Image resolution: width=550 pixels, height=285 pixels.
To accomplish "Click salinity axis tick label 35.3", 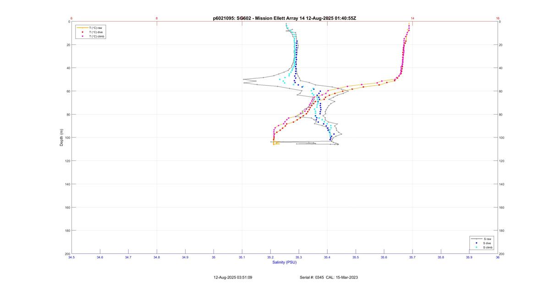I will pyautogui.click(x=299, y=258).
